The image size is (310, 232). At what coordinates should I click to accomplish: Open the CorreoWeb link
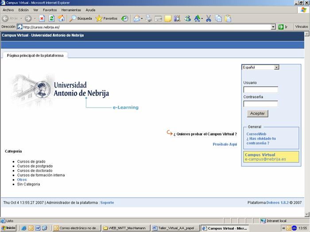point(256,134)
